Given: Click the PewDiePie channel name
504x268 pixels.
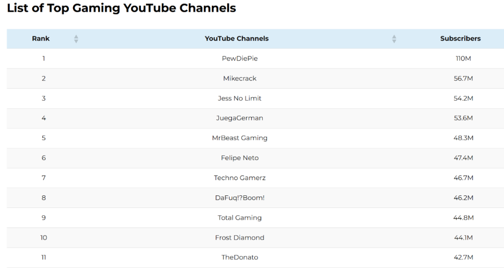Looking at the screenshot, I should pyautogui.click(x=239, y=59).
